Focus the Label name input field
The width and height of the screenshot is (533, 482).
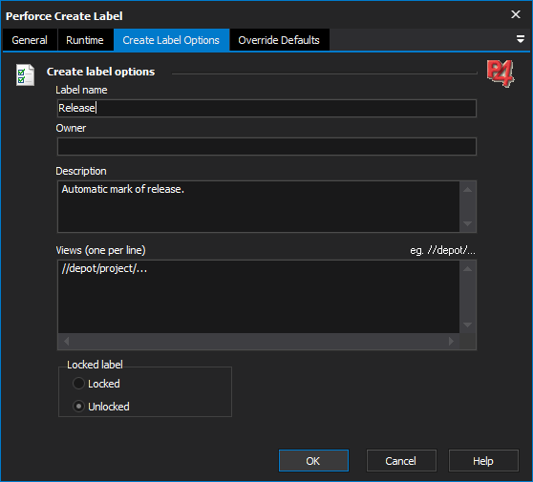(x=266, y=108)
